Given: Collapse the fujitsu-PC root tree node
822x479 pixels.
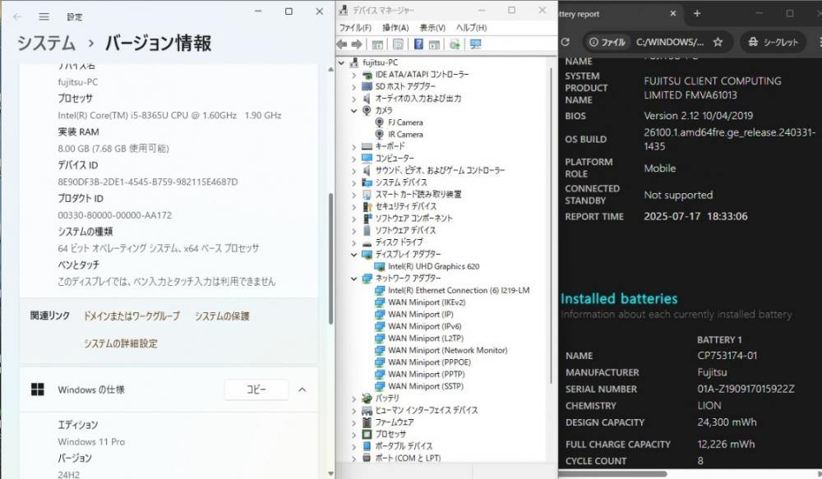Looking at the screenshot, I should coord(342,62).
